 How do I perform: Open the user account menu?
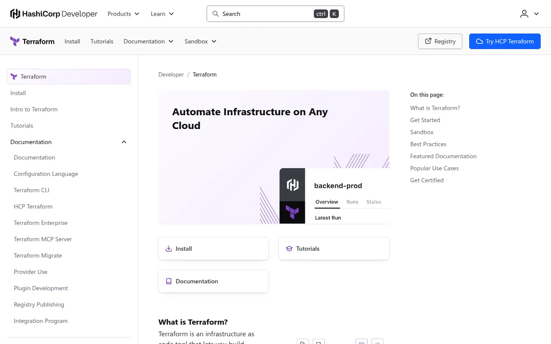529,14
